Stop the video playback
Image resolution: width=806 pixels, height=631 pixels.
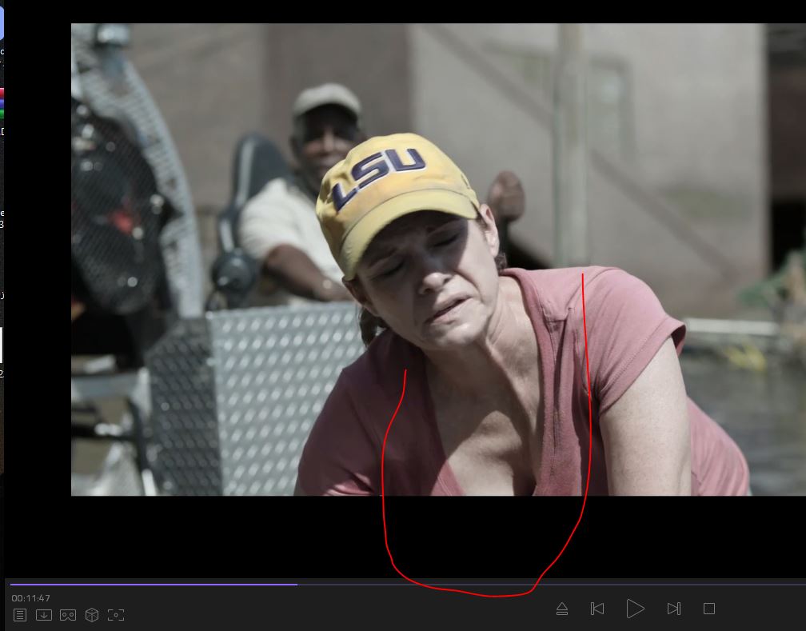(708, 609)
